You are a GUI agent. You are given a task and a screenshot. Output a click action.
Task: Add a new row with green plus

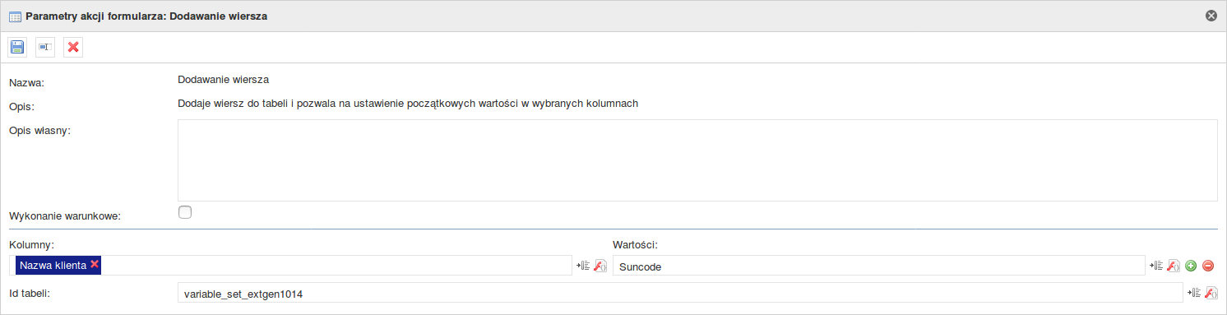(1190, 265)
